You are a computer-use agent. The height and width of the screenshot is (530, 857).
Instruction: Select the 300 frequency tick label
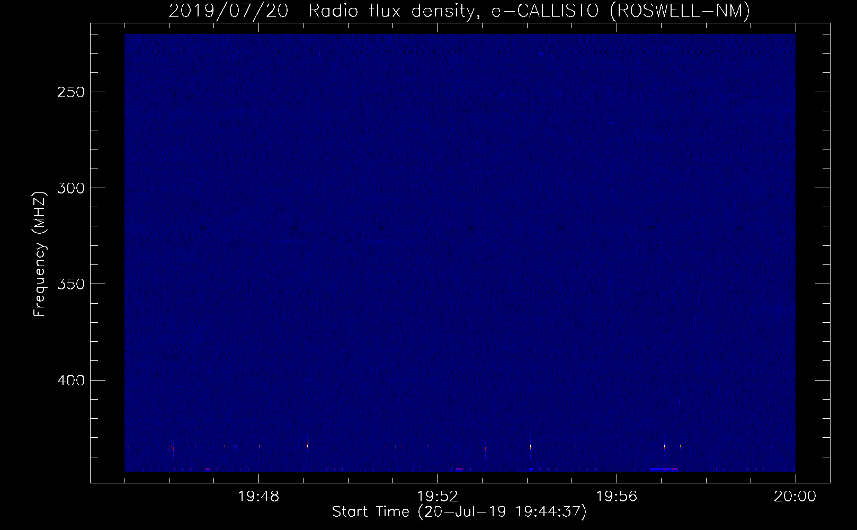click(70, 188)
